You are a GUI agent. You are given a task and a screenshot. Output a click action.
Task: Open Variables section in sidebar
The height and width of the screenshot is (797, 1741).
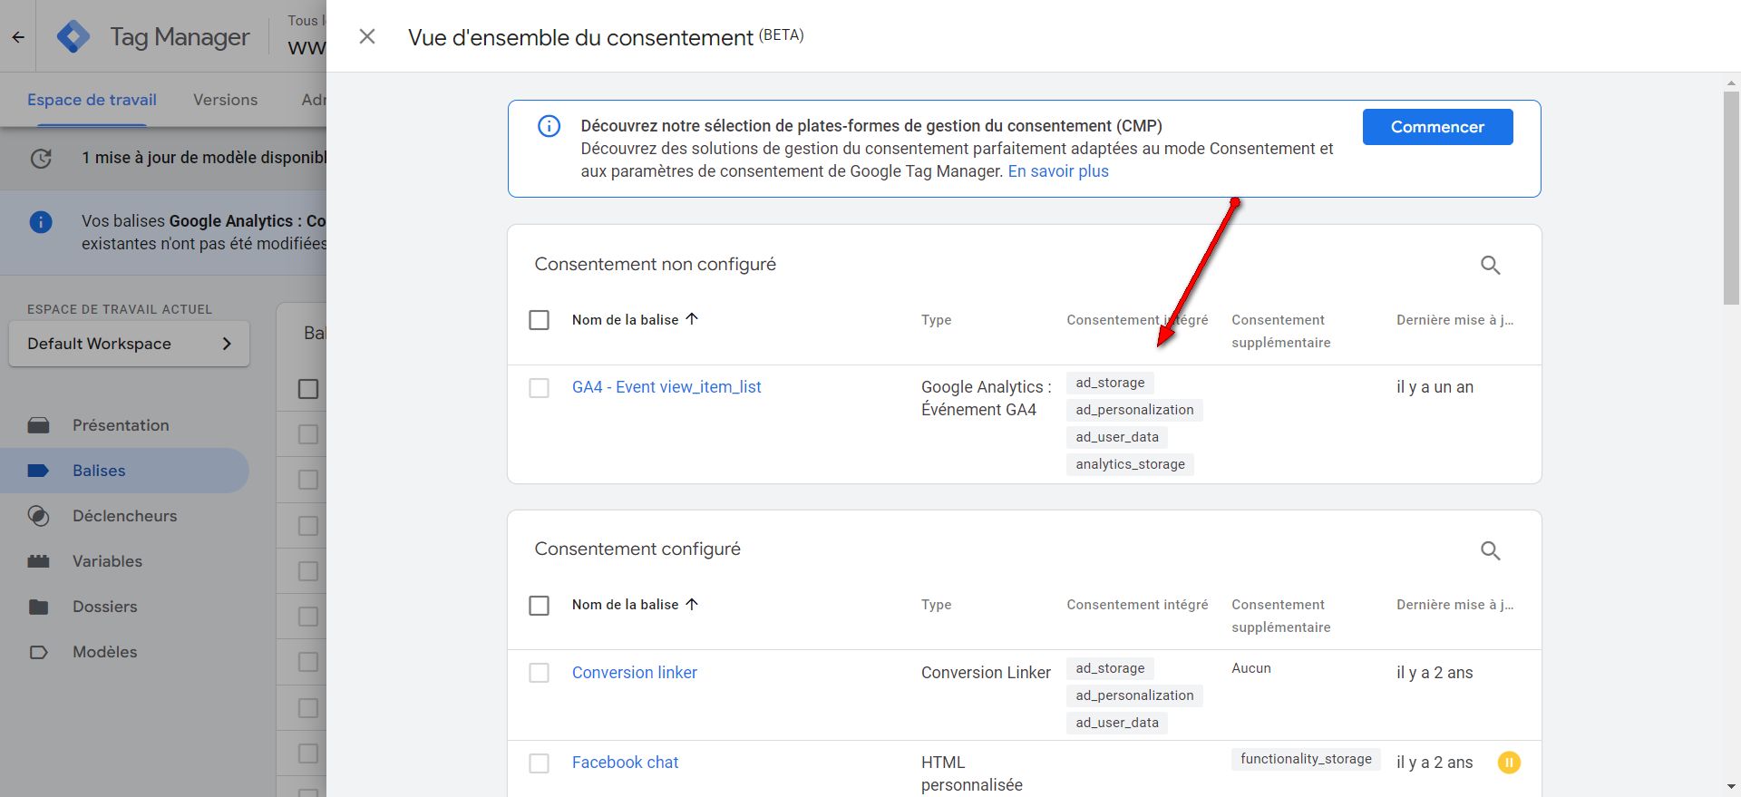(x=107, y=561)
